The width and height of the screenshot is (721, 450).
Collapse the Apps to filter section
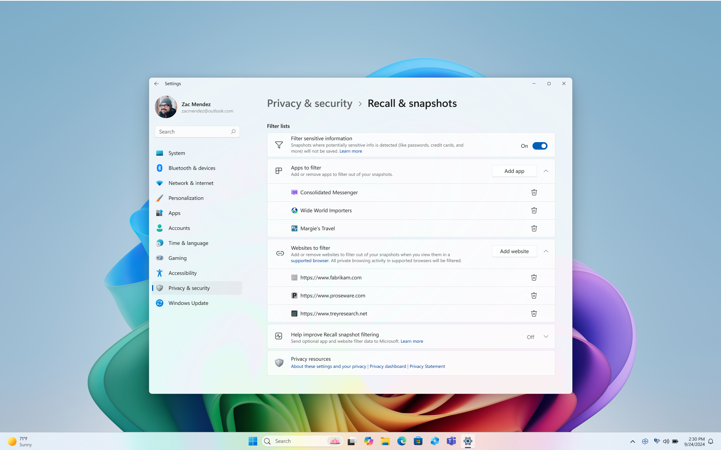(546, 171)
